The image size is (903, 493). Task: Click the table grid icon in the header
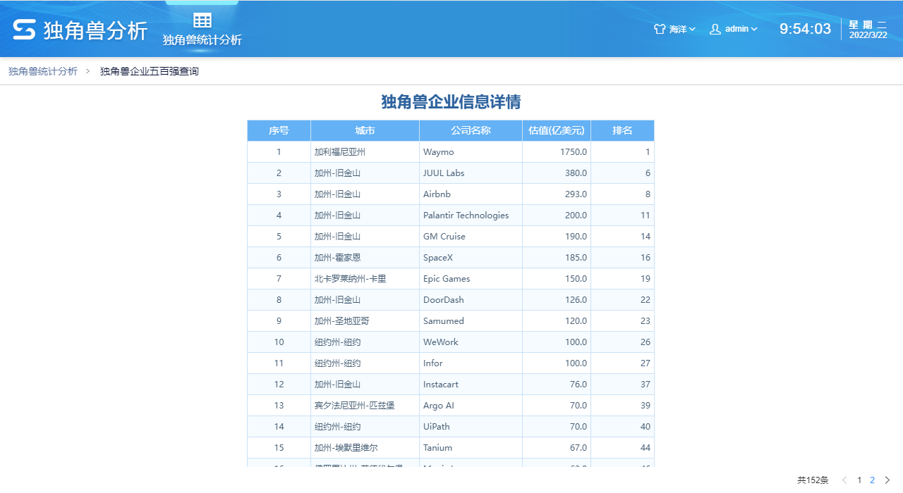click(x=202, y=20)
